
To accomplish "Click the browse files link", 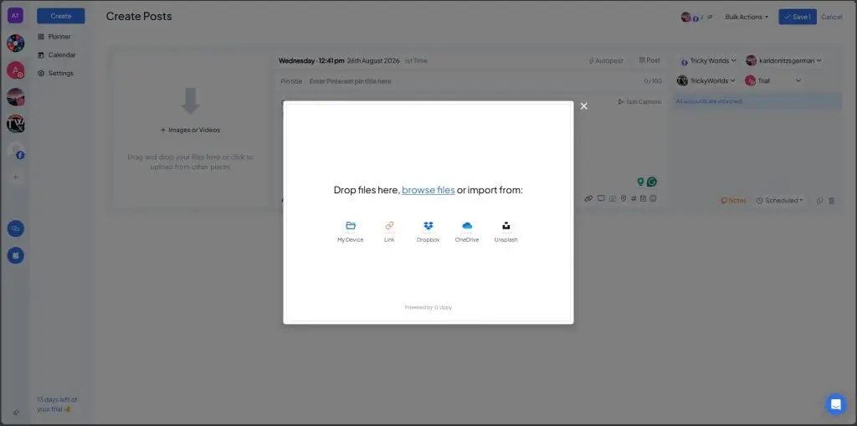I will (x=428, y=190).
